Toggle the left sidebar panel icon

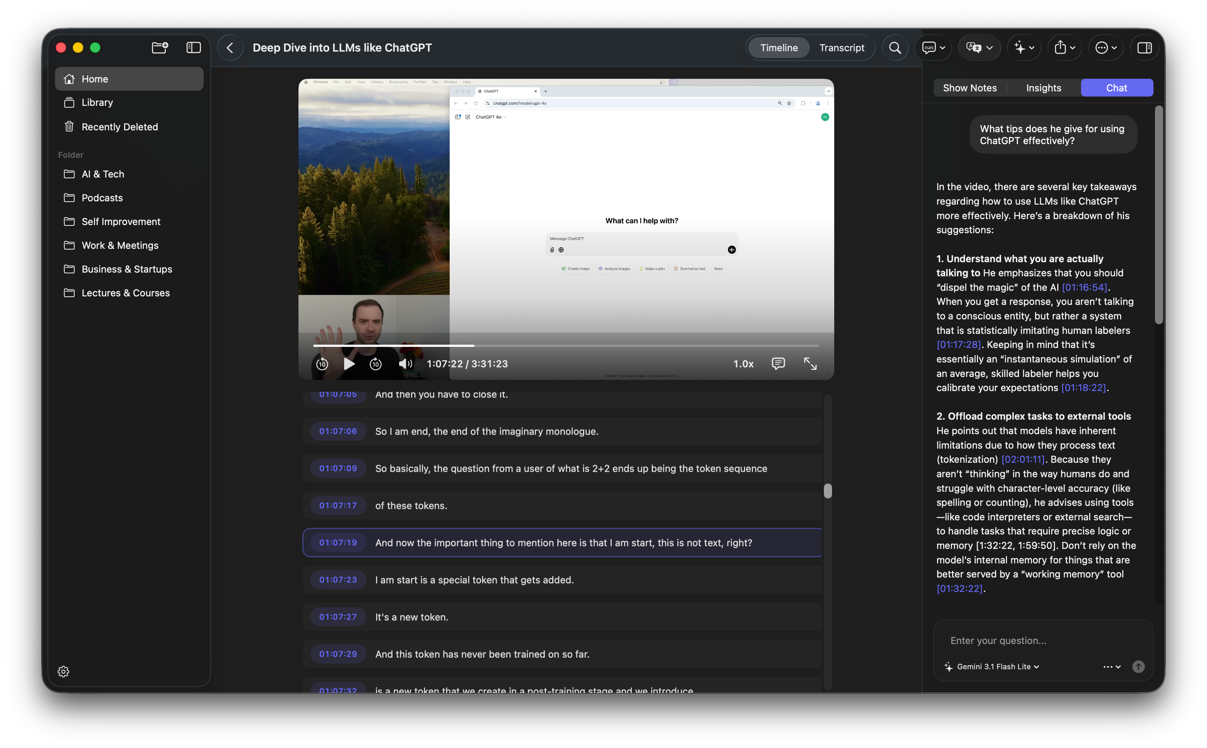(x=193, y=48)
